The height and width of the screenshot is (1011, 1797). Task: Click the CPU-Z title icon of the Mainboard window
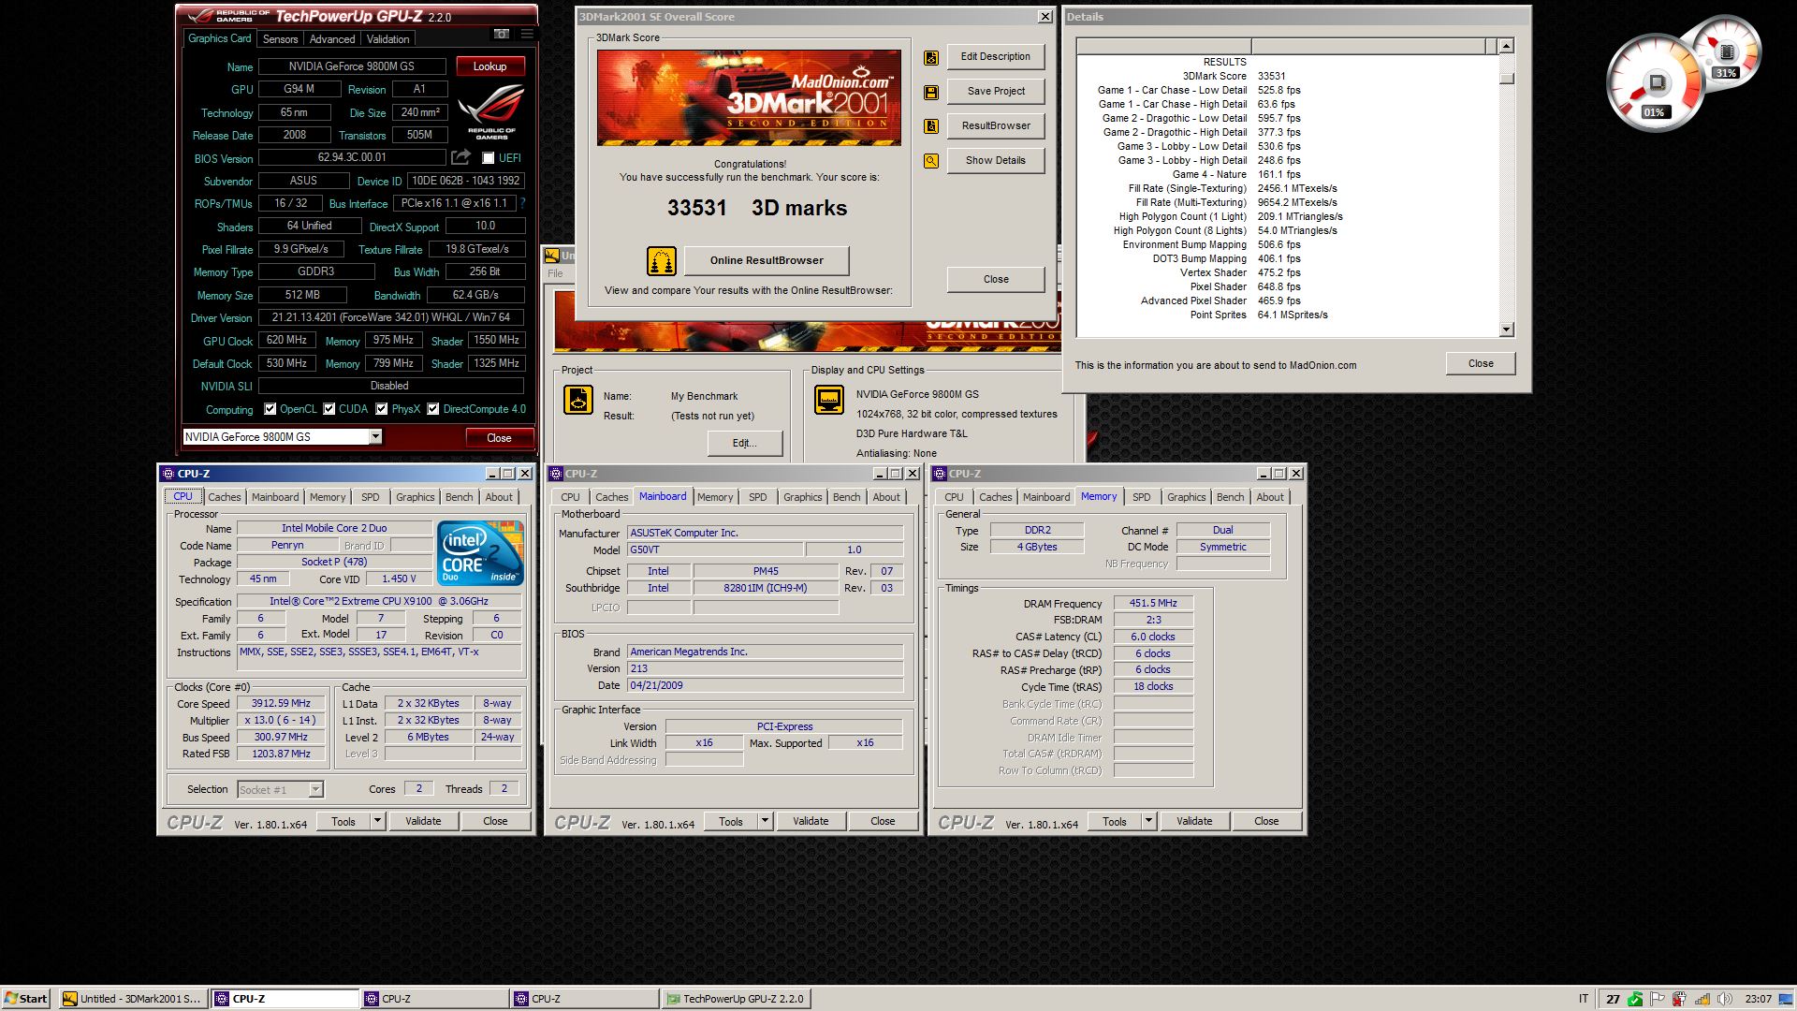pos(556,474)
